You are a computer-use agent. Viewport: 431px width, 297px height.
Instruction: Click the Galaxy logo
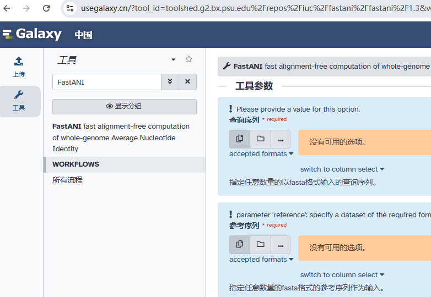coord(32,34)
